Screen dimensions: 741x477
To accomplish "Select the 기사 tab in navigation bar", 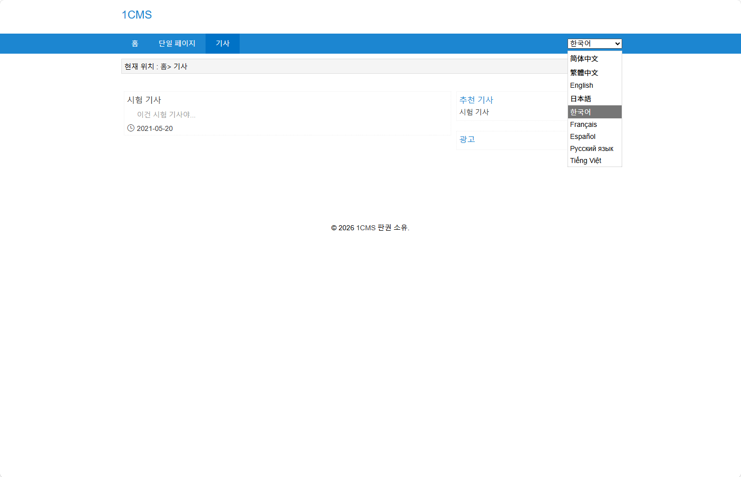I will click(223, 44).
